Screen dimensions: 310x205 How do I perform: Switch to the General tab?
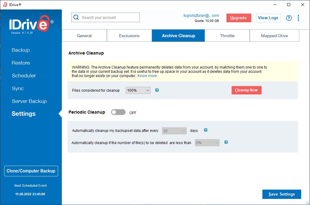click(84, 36)
